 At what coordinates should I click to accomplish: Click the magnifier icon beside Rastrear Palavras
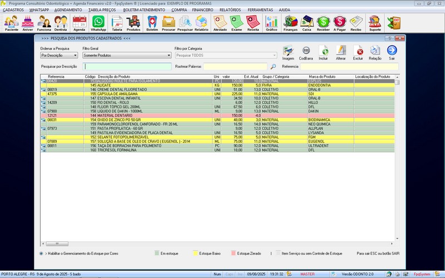273,67
